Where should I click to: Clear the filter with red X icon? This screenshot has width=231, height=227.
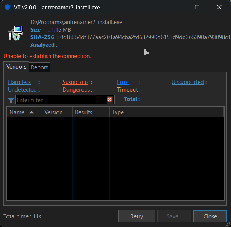tap(109, 100)
